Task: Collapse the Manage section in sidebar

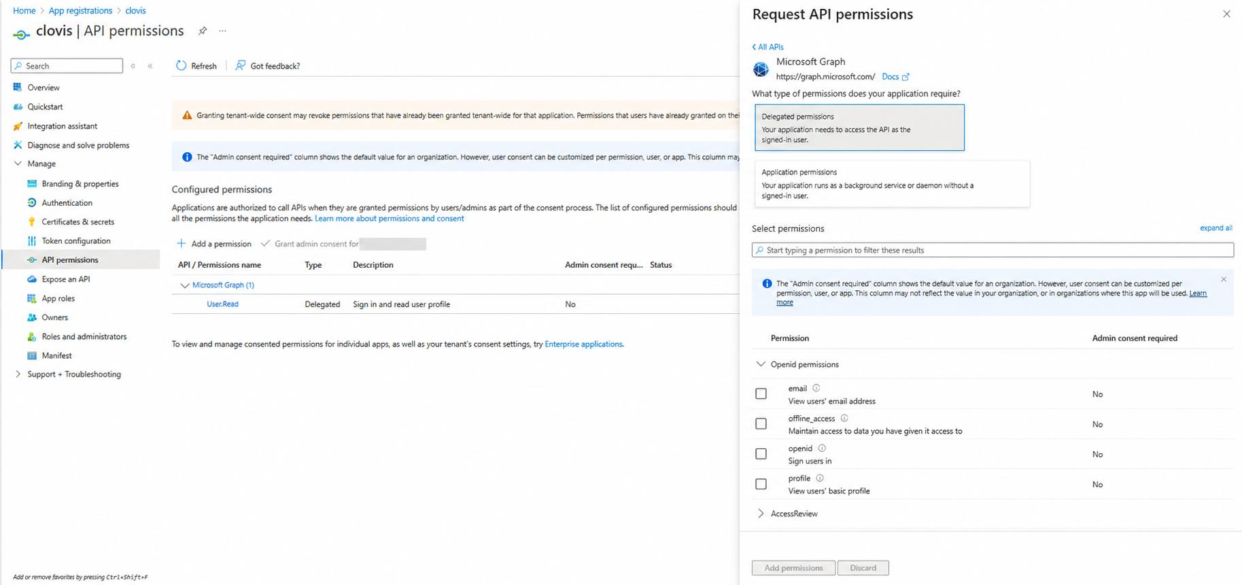Action: click(x=18, y=164)
